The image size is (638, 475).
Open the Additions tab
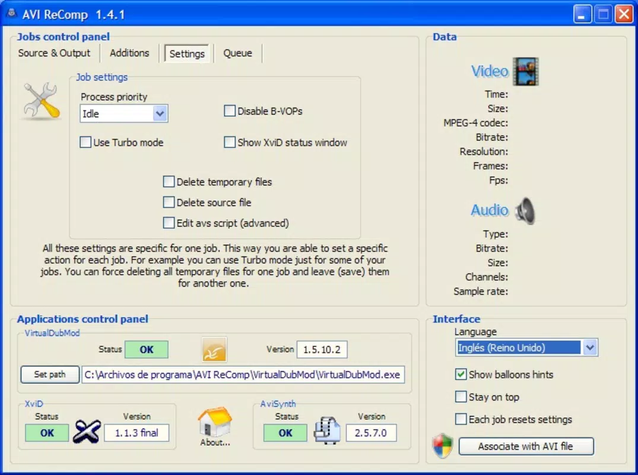(129, 53)
